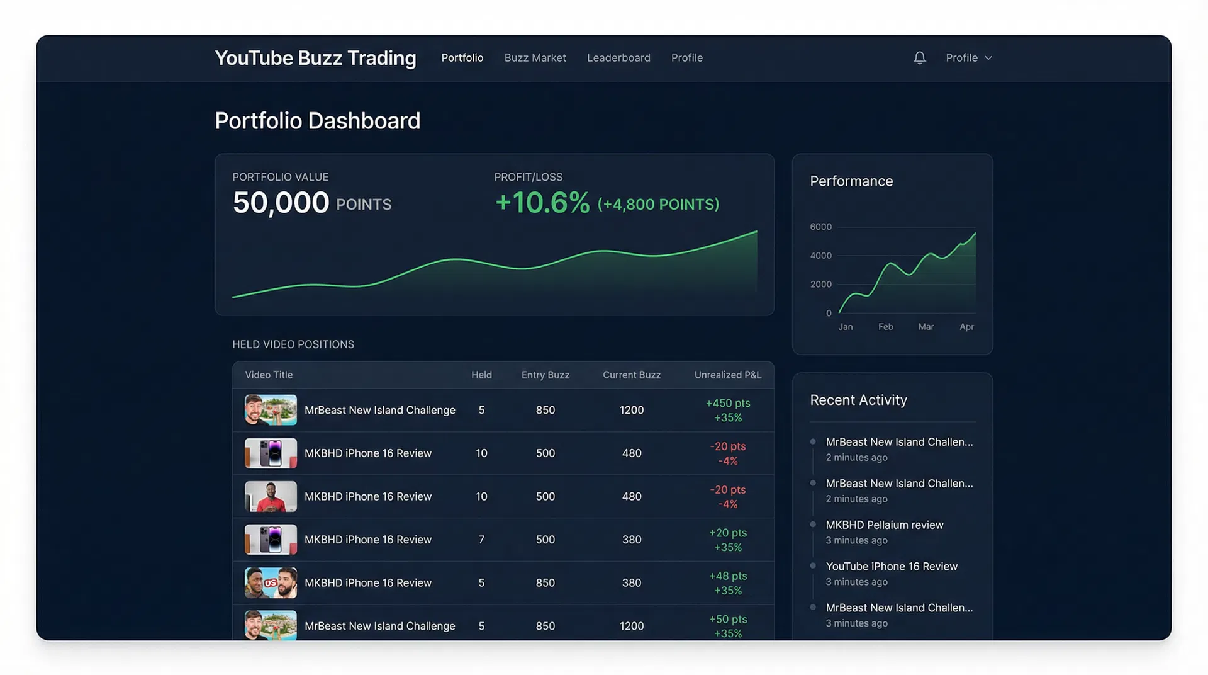Click the Portfolio Dashboard page heading
The height and width of the screenshot is (675, 1208).
317,121
